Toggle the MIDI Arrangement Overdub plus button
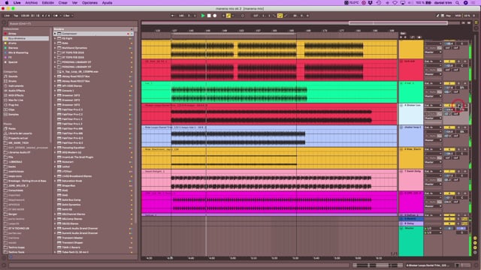The image size is (481, 270). coord(224,16)
